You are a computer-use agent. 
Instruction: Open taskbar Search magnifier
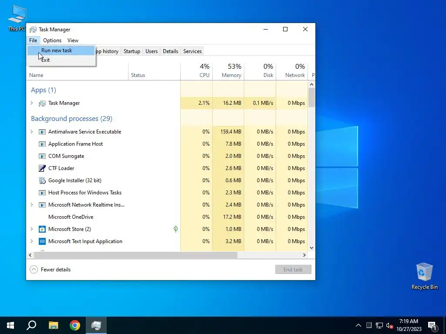point(31,325)
